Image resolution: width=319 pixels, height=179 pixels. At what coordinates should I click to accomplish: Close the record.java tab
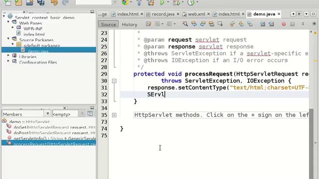pyautogui.click(x=178, y=14)
